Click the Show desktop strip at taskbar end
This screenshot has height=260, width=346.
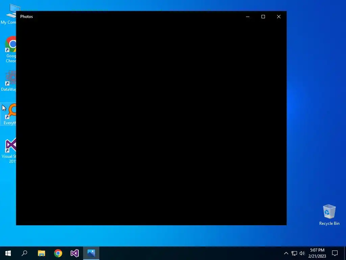345,253
